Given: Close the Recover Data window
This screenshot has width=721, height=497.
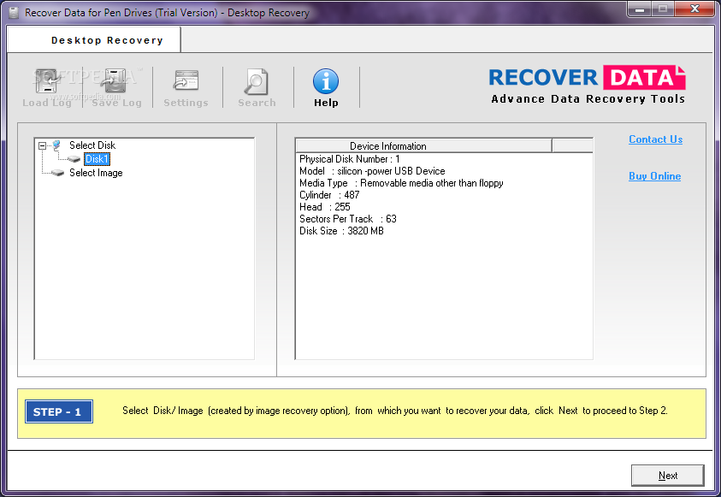Looking at the screenshot, I should 694,9.
